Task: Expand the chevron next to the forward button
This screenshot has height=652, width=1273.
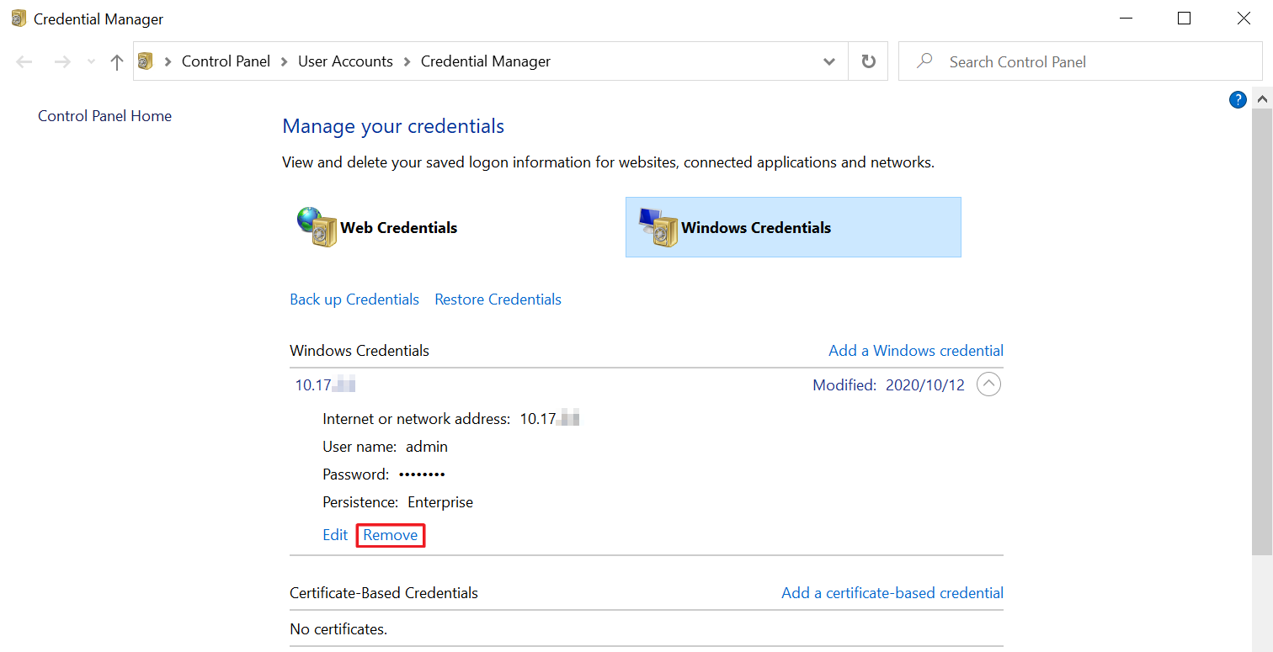Action: [89, 61]
